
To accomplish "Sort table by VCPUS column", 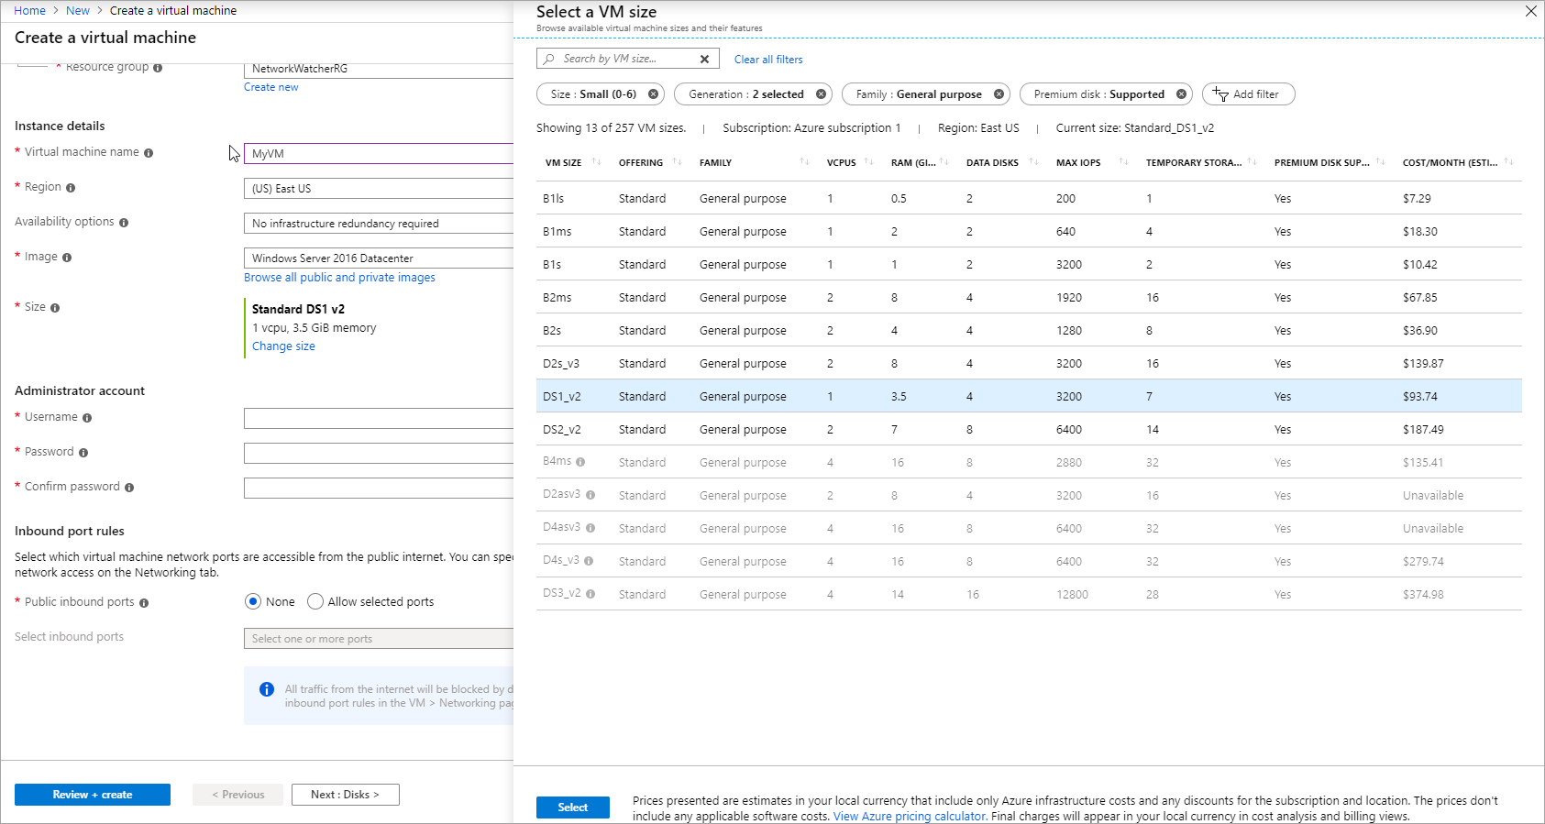I will click(x=841, y=163).
